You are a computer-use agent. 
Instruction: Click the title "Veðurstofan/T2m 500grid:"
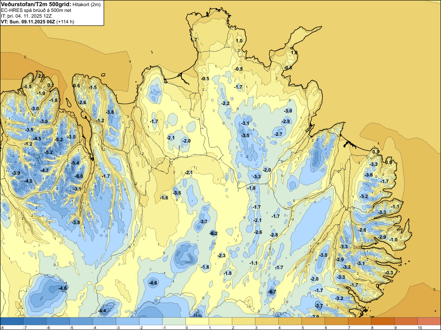coord(36,4)
